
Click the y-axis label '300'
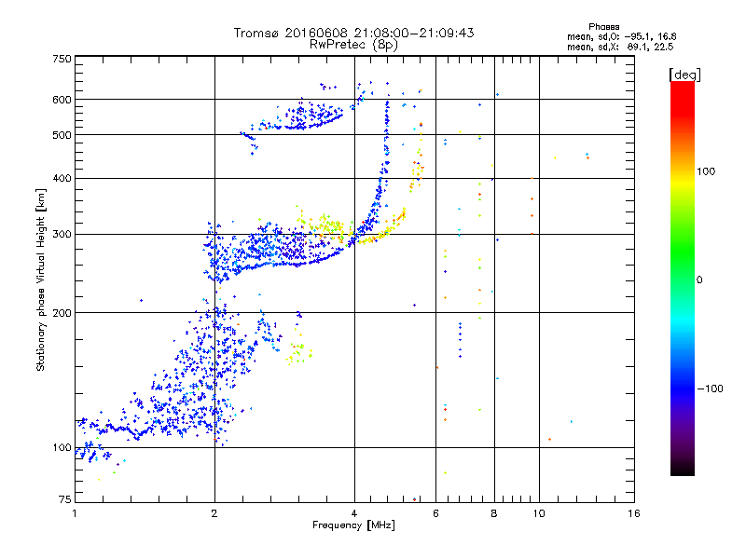point(62,235)
